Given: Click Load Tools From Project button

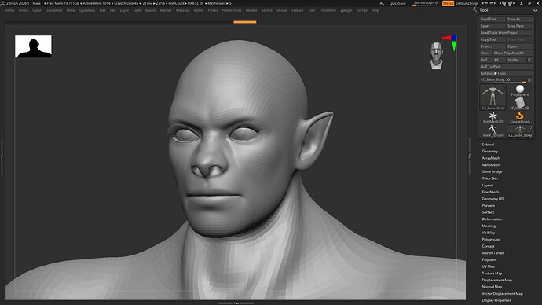Looking at the screenshot, I should [506, 32].
